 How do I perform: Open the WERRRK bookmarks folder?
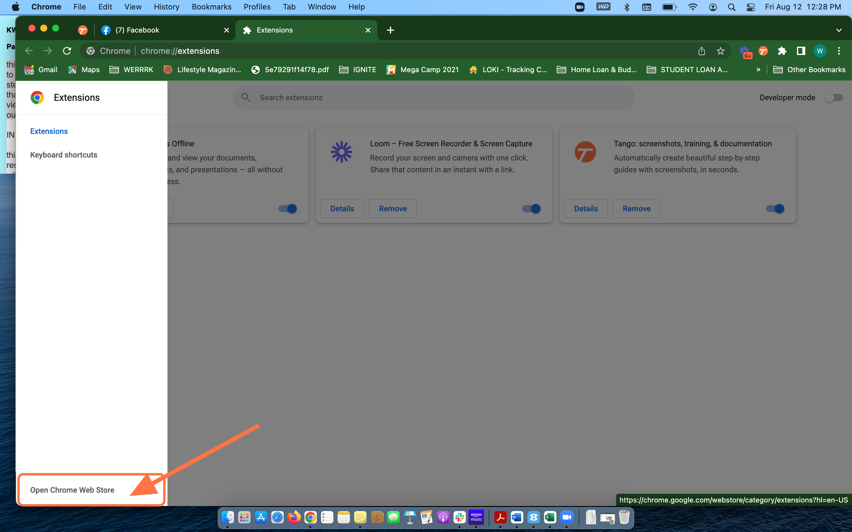(131, 70)
